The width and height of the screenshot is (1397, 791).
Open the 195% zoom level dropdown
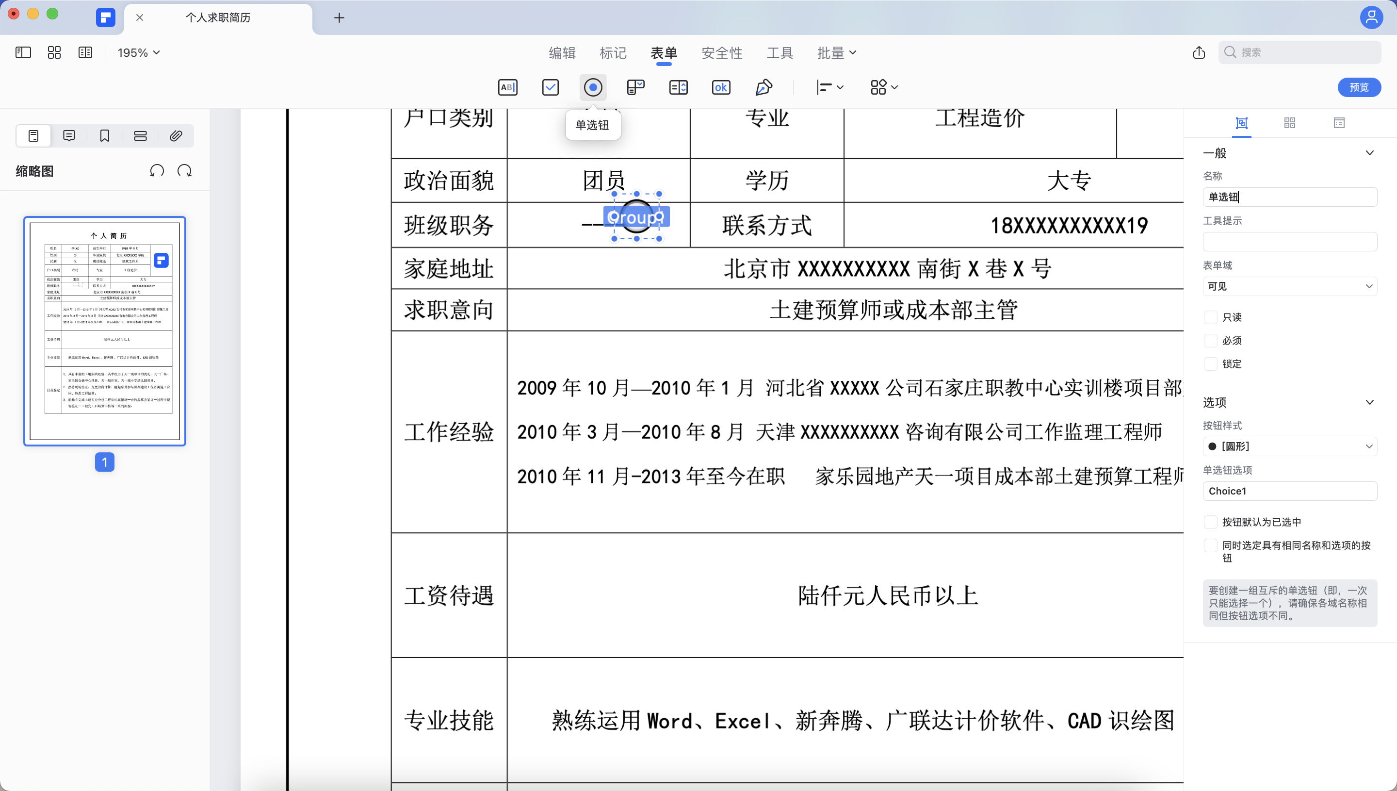[138, 52]
